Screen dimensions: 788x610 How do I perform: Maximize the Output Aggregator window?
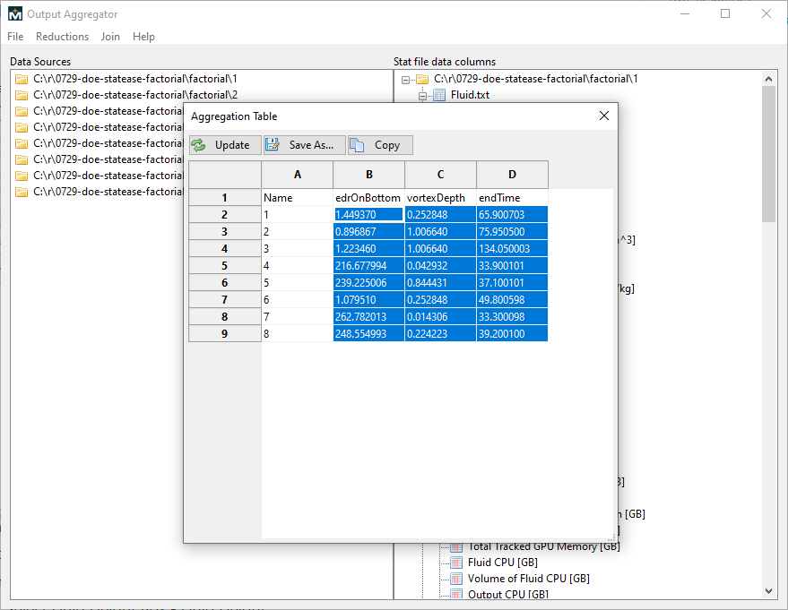tap(725, 13)
